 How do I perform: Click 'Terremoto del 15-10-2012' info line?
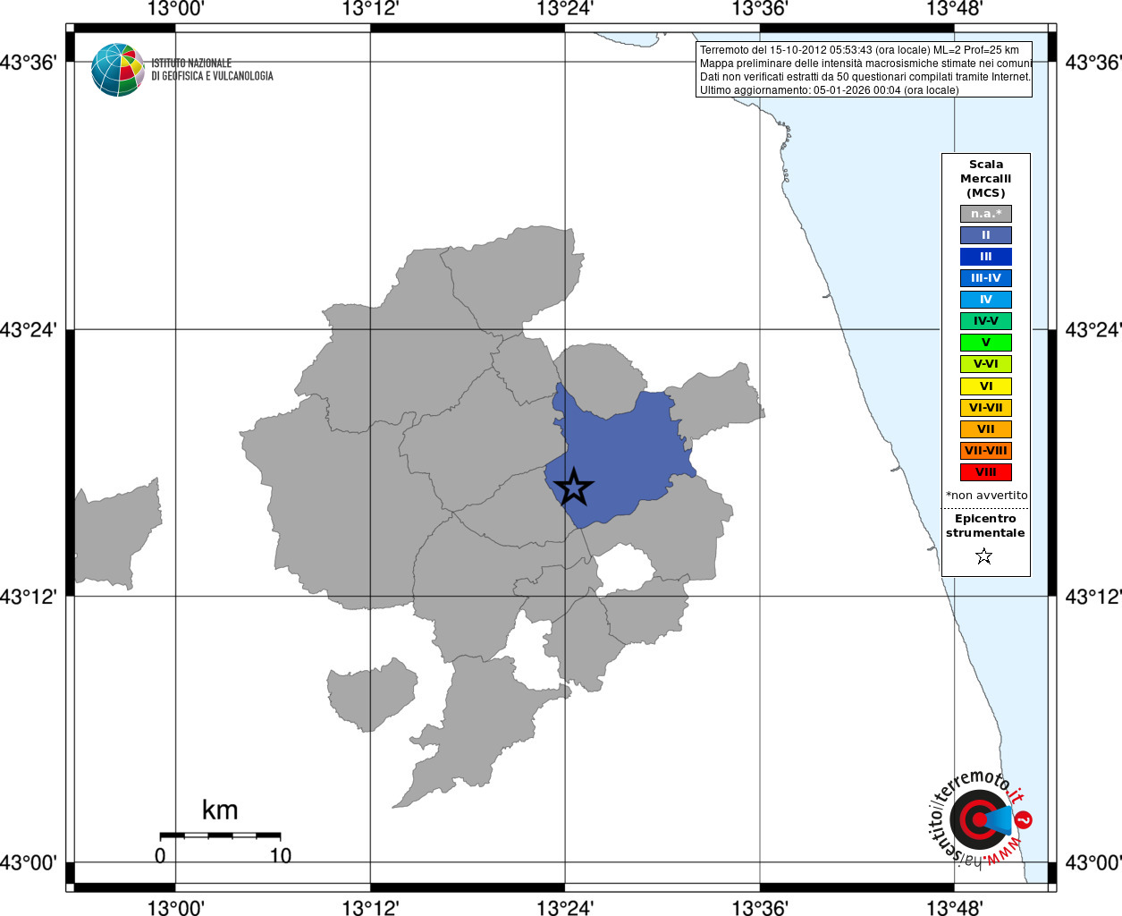[x=859, y=50]
